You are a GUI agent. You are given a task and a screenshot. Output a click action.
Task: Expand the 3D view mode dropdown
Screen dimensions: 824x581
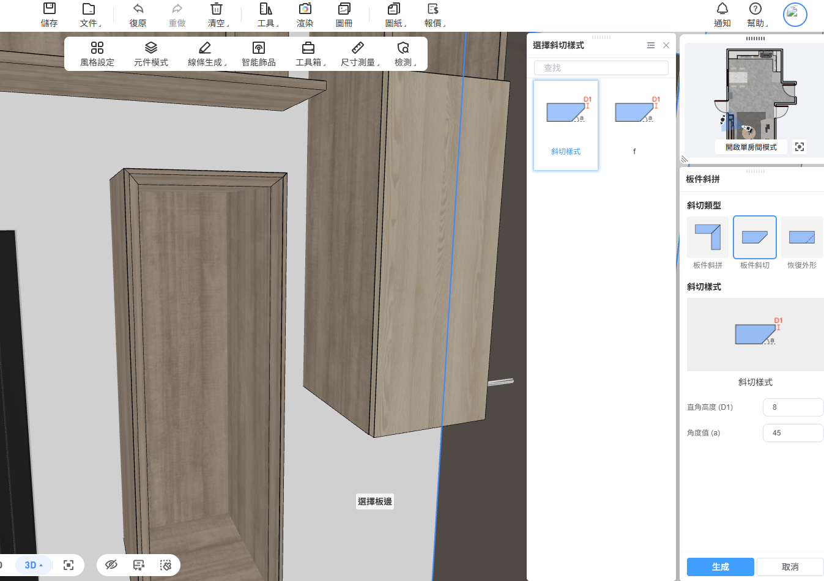[x=34, y=565]
